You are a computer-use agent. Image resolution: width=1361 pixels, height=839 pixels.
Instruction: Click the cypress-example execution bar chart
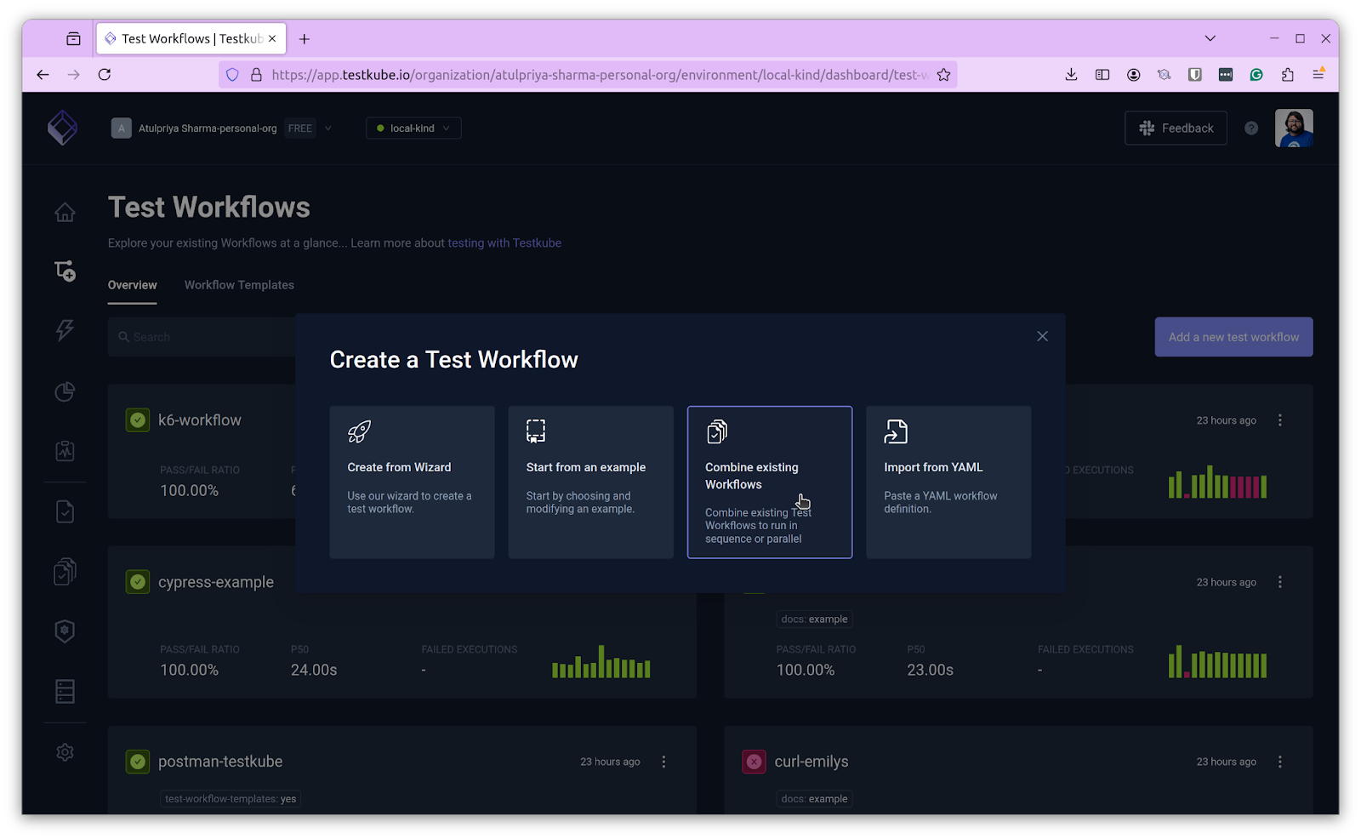601,661
